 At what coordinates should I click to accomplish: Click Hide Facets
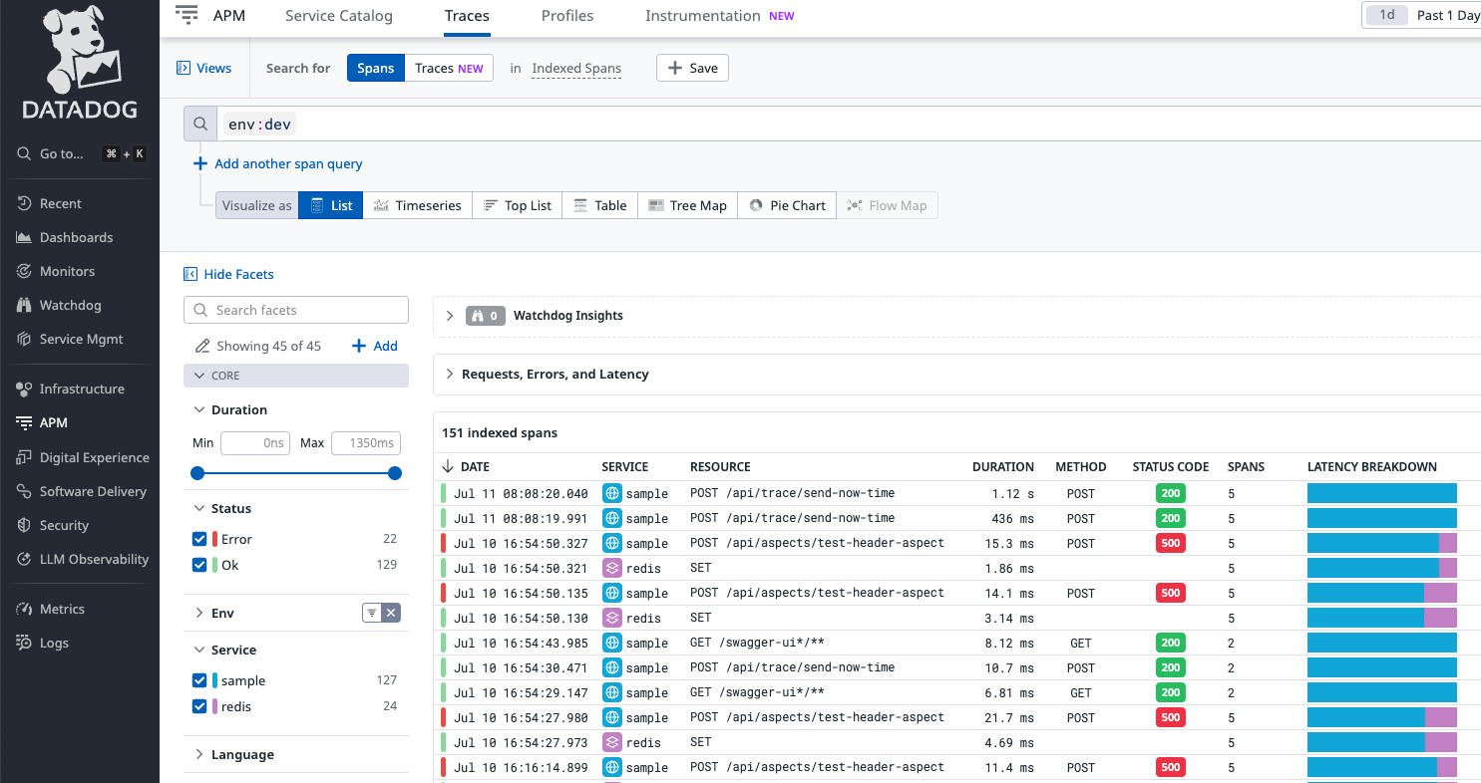228,274
